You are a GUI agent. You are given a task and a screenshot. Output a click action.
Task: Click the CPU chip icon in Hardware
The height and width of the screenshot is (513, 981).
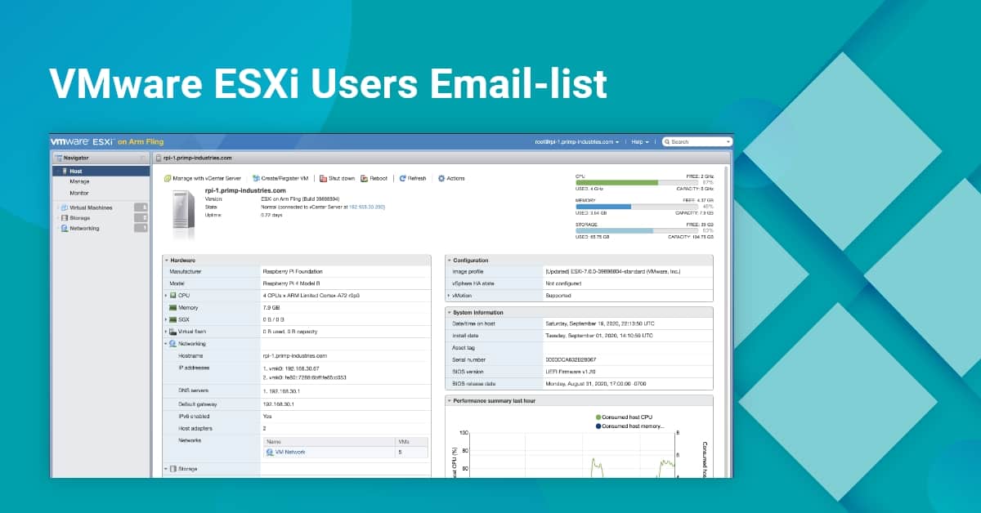[x=172, y=295]
